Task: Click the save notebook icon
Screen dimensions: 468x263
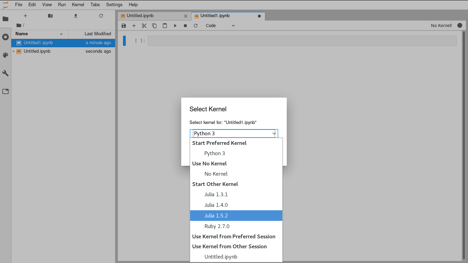Action: click(x=124, y=26)
